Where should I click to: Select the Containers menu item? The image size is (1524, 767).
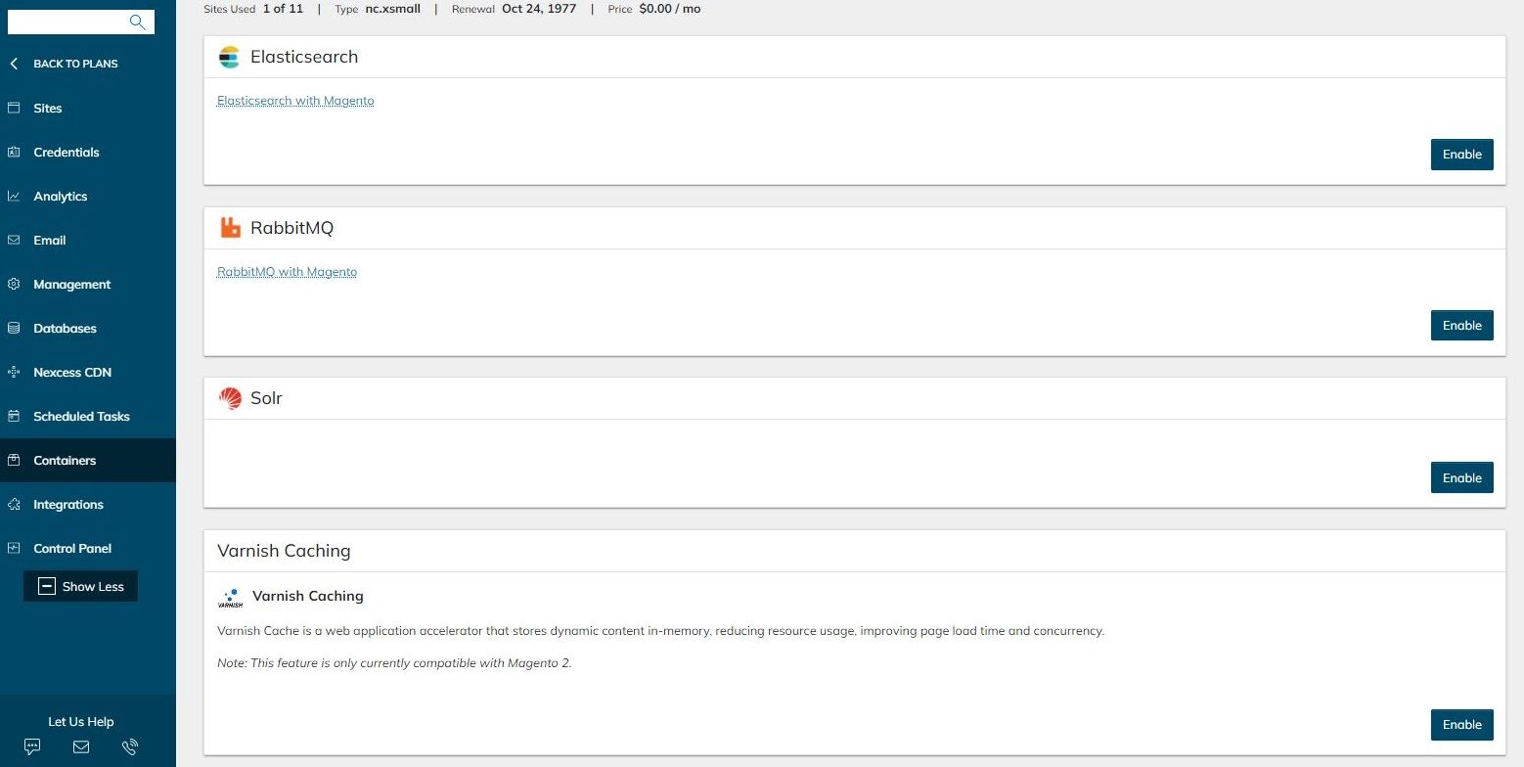coord(88,460)
